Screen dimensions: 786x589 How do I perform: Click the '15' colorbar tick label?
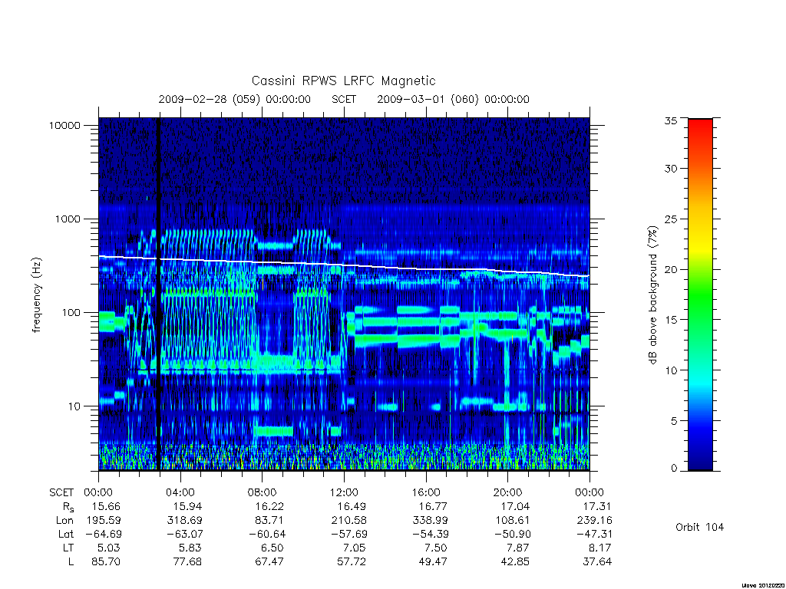click(x=670, y=320)
